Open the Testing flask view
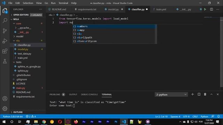 pos(5,61)
